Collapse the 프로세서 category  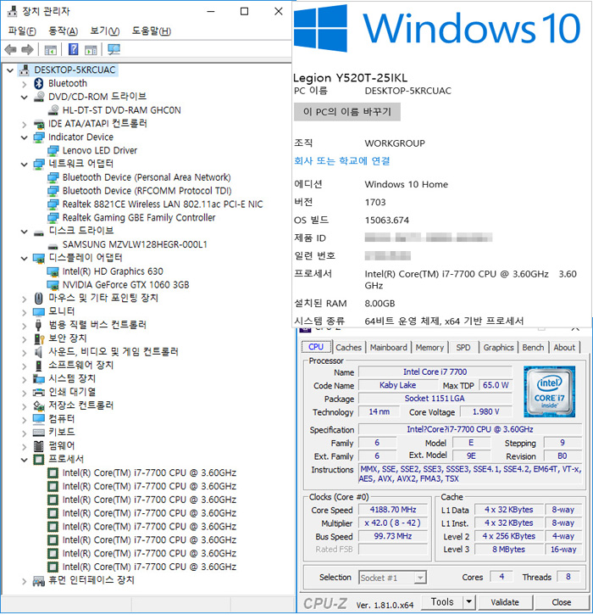(25, 460)
